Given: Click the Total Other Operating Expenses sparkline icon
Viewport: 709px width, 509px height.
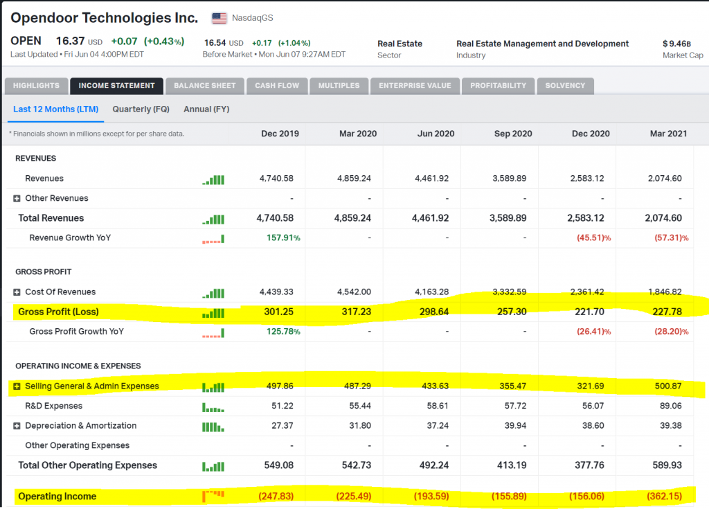Looking at the screenshot, I should [x=213, y=467].
